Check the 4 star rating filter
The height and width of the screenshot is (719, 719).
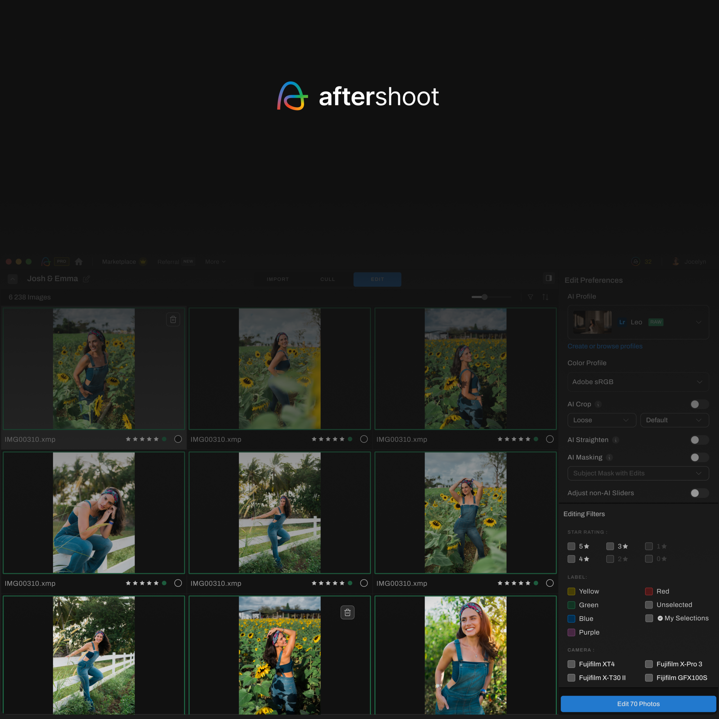(571, 559)
